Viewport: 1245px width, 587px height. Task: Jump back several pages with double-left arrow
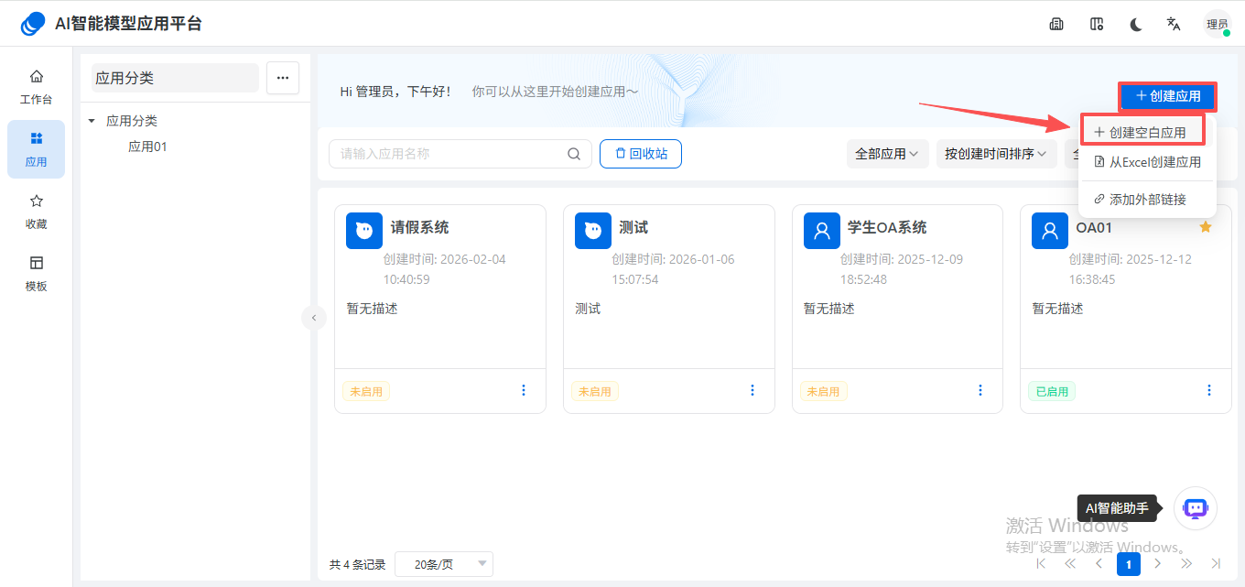pyautogui.click(x=1070, y=564)
